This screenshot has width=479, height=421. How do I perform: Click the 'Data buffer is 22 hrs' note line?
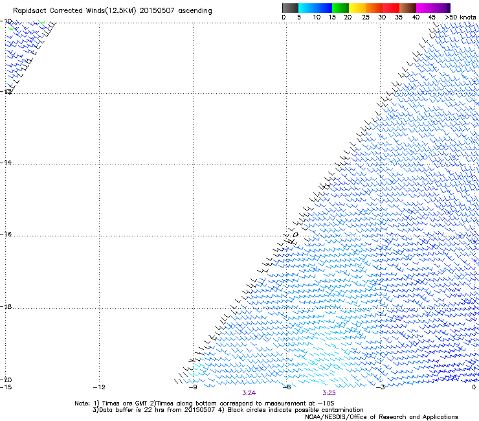tap(228, 410)
